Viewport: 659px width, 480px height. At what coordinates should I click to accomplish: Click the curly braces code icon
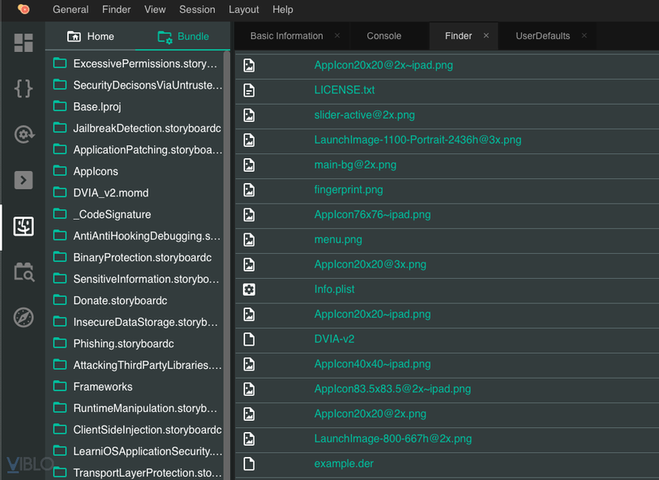(23, 88)
